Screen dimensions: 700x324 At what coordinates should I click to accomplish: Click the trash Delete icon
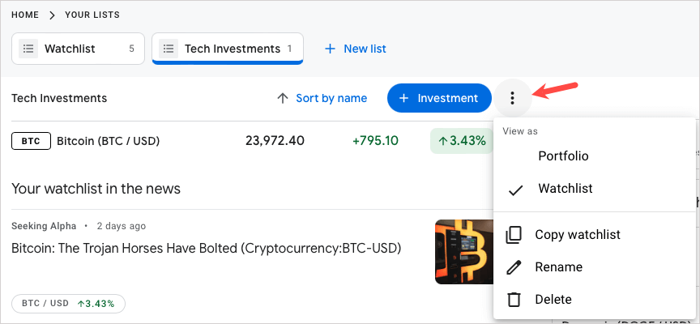[514, 300]
